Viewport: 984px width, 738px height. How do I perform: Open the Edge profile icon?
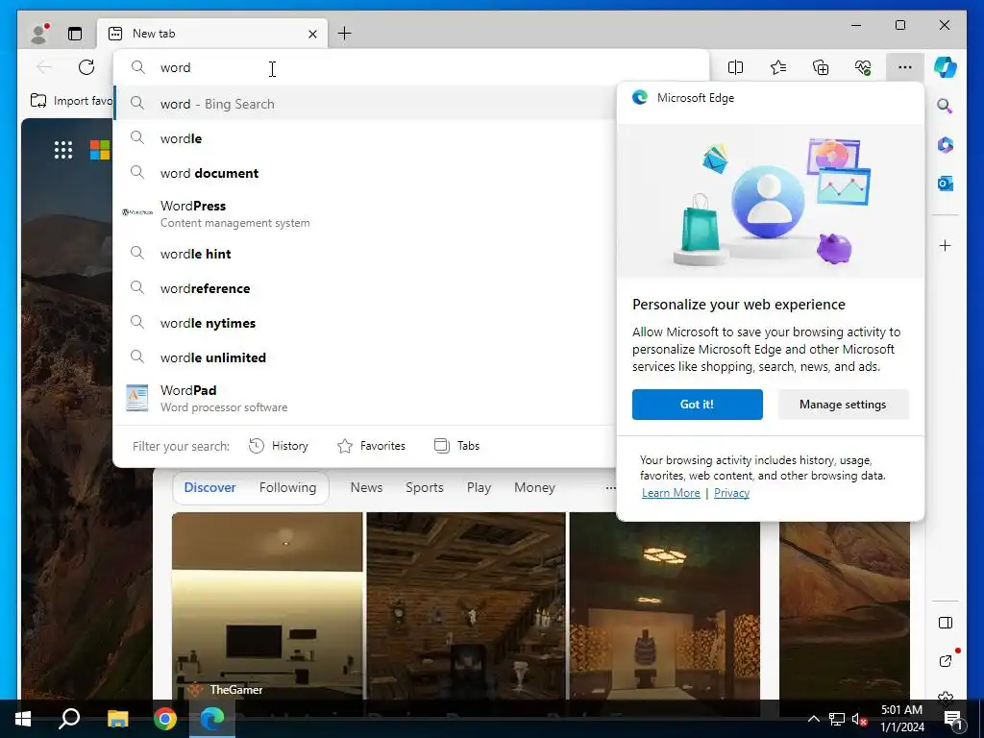pos(39,34)
